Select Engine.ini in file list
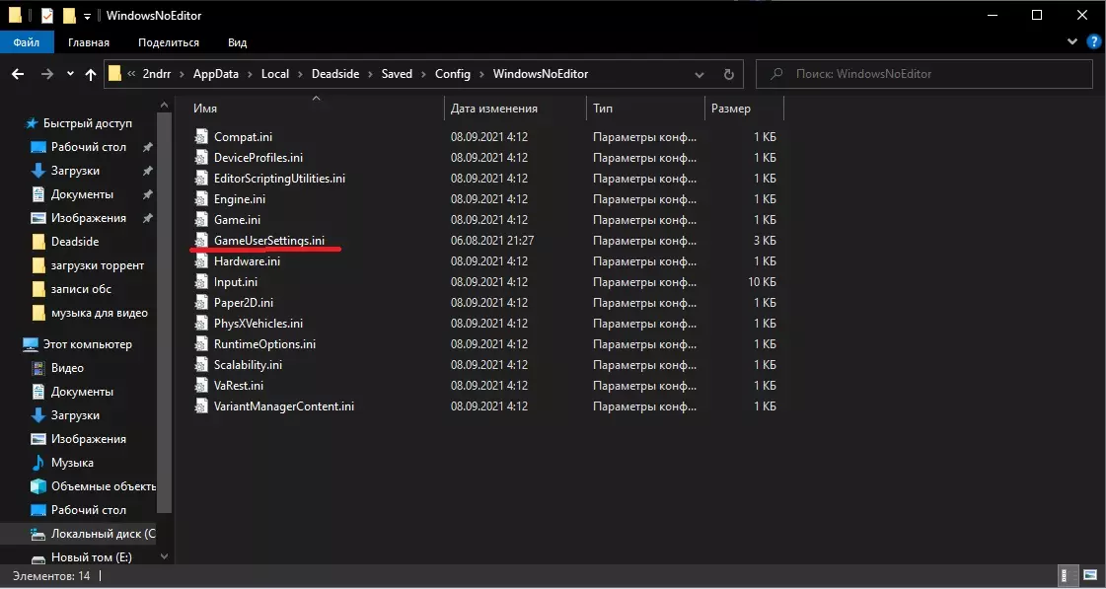This screenshot has width=1106, height=589. click(x=239, y=199)
